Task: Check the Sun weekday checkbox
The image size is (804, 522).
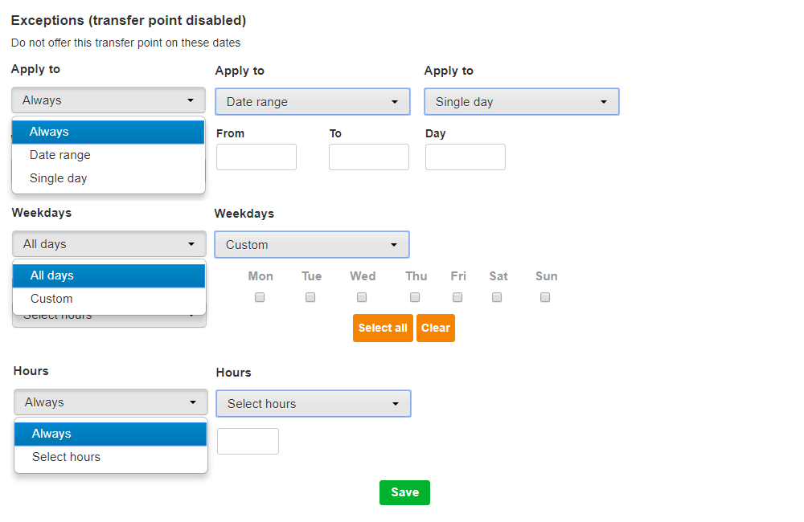Action: (545, 297)
